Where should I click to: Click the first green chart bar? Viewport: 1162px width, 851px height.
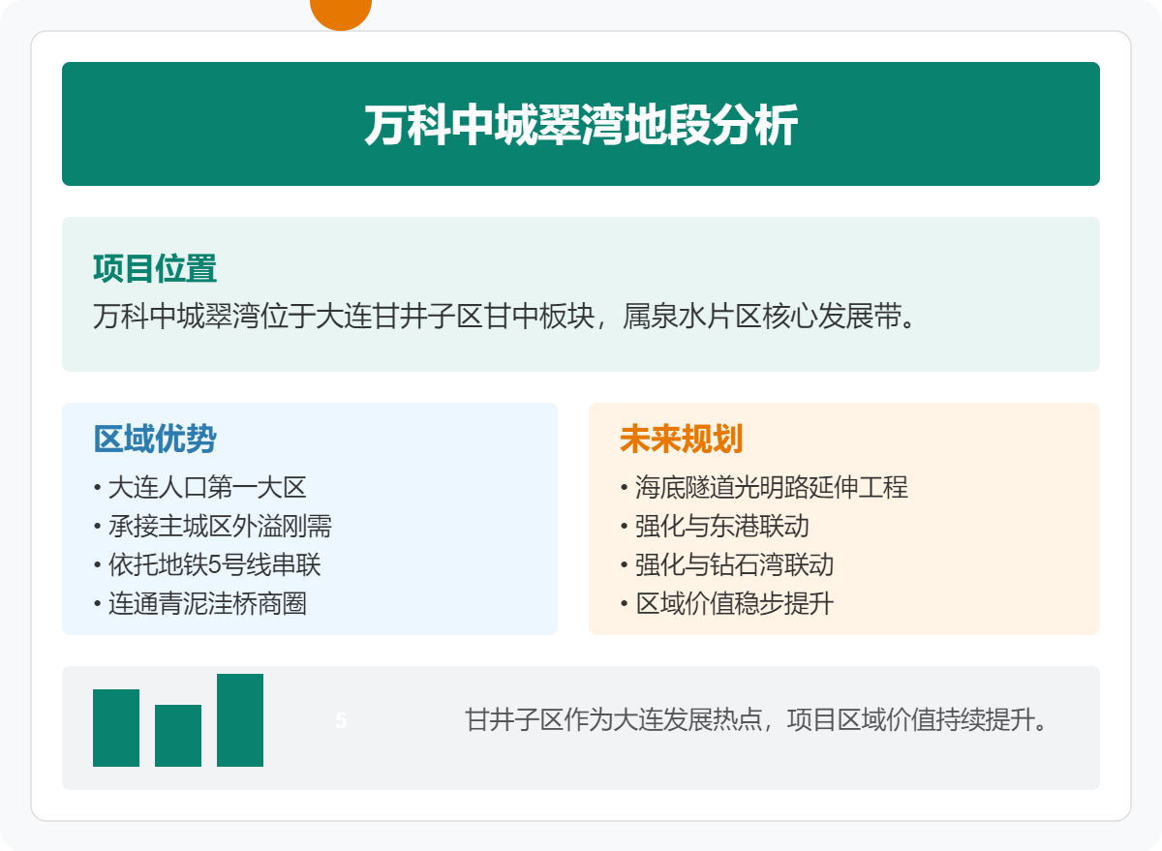tap(116, 728)
